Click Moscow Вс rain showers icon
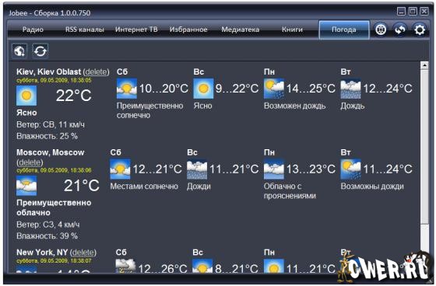Viewport: 436px width, 286px height. coord(197,169)
